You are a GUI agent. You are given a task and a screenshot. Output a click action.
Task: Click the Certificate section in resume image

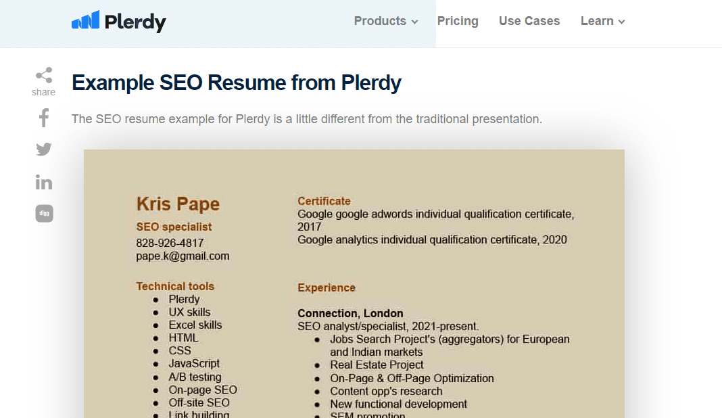324,201
